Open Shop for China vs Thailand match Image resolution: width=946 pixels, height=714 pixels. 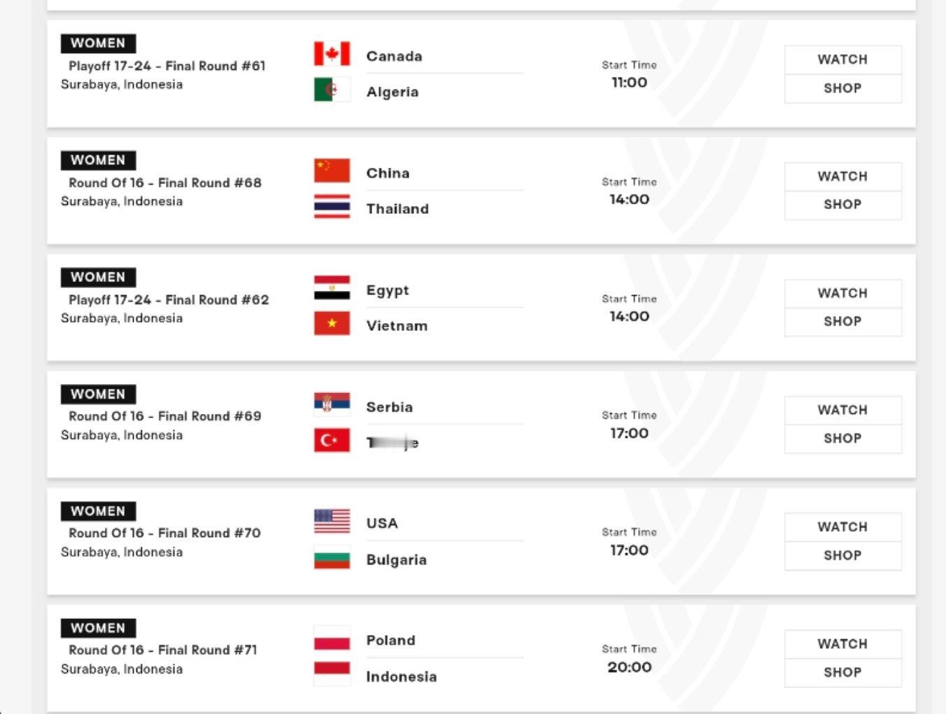(842, 205)
